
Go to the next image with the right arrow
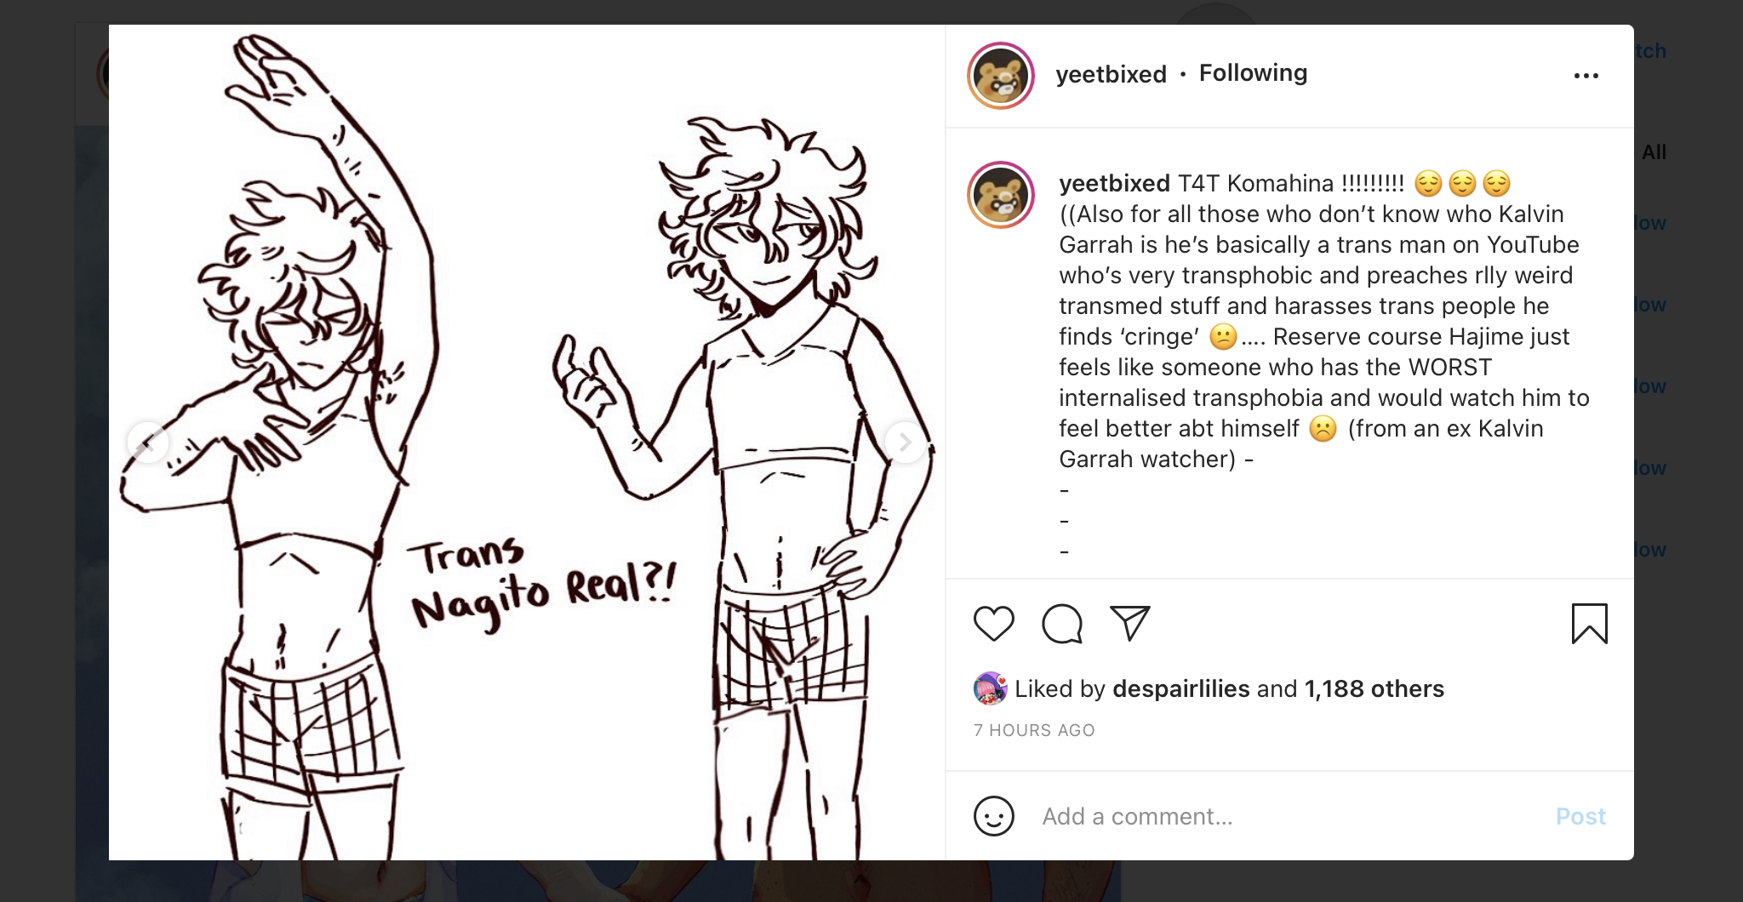[x=905, y=442]
